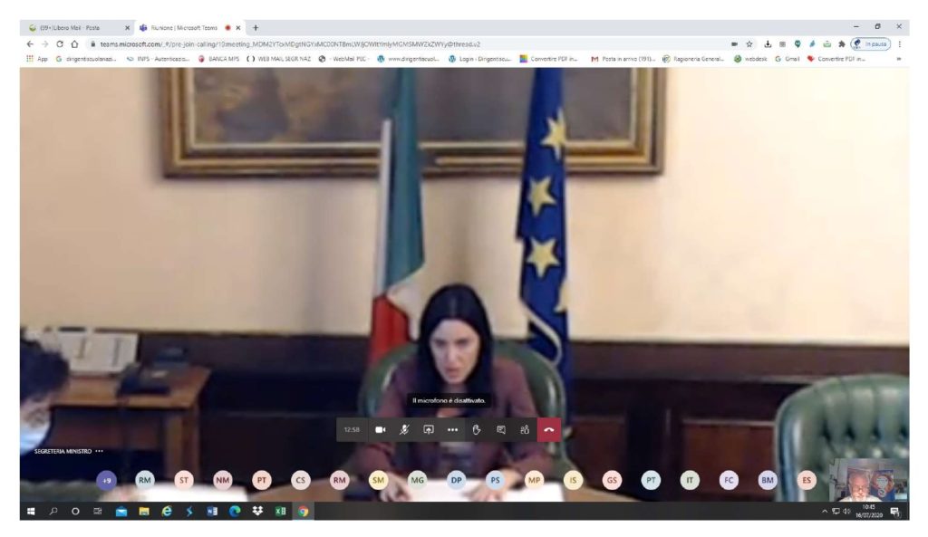Image resolution: width=928 pixels, height=537 pixels.
Task: Bookmark this page with the star icon
Action: (749, 43)
